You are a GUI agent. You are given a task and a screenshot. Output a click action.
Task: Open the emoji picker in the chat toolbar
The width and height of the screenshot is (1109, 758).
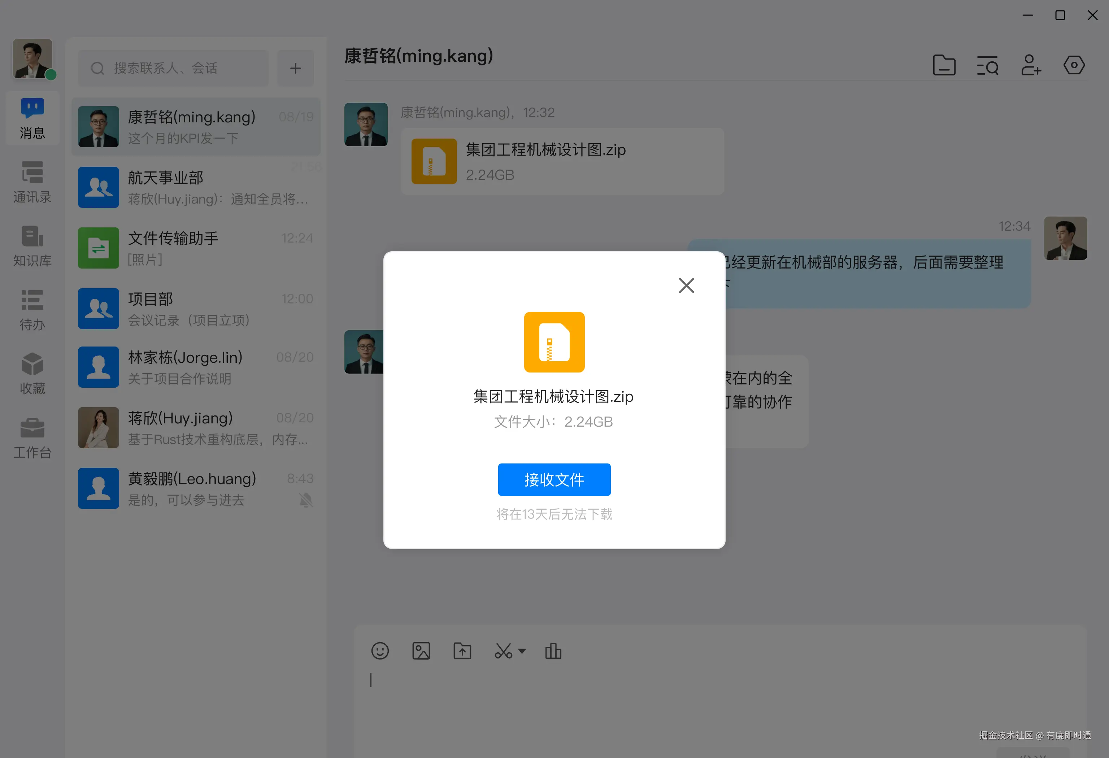coord(380,651)
